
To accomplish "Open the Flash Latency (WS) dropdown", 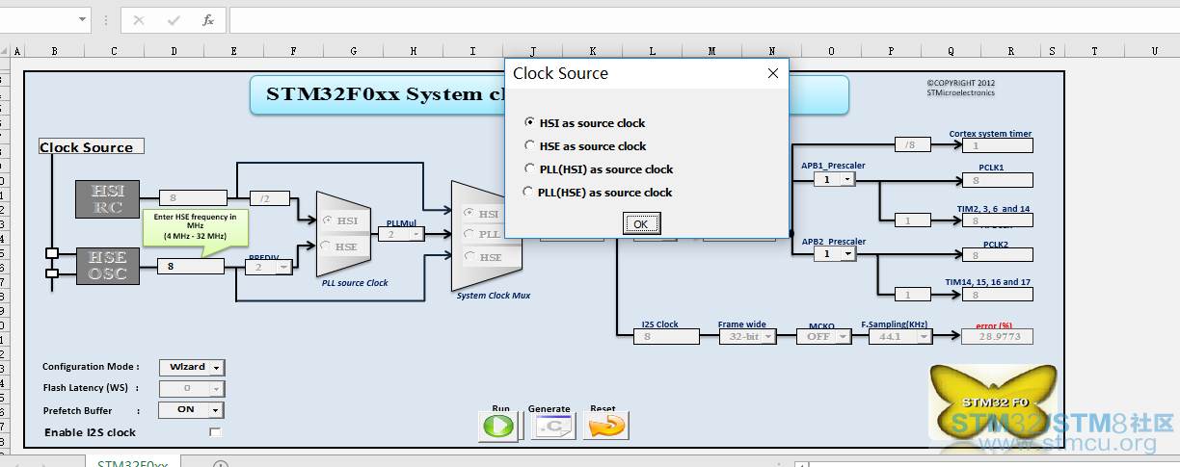I will pyautogui.click(x=217, y=388).
